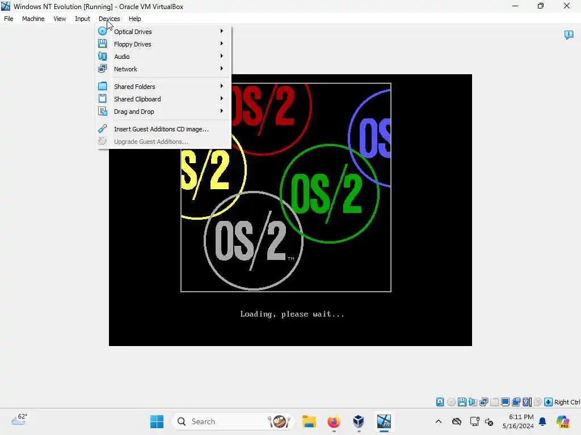The height and width of the screenshot is (435, 581).
Task: Click the Audio speaker icon in menu
Action: click(102, 56)
